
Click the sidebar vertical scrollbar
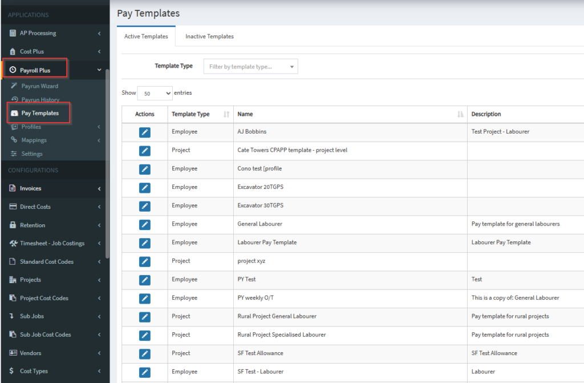107,171
